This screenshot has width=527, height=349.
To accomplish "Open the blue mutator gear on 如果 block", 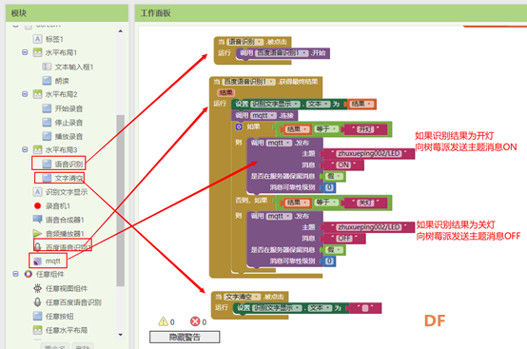I will tap(239, 126).
